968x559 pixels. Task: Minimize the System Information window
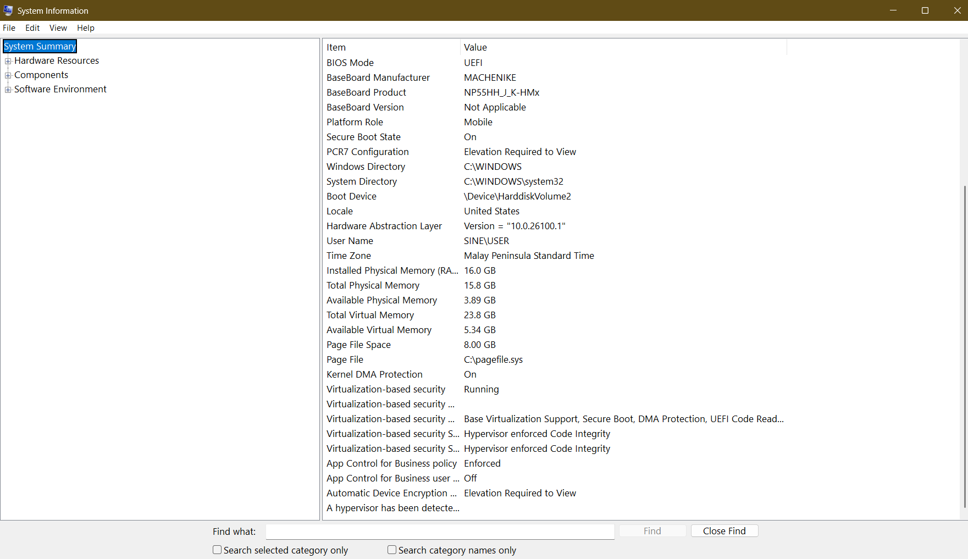[893, 10]
